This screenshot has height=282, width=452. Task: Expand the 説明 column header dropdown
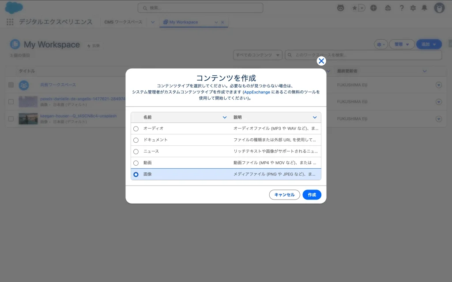click(x=315, y=118)
